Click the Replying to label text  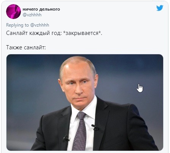[17, 25]
